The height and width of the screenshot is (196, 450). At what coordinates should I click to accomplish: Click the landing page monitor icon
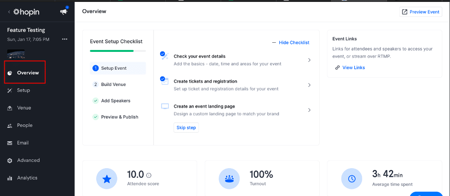165,107
